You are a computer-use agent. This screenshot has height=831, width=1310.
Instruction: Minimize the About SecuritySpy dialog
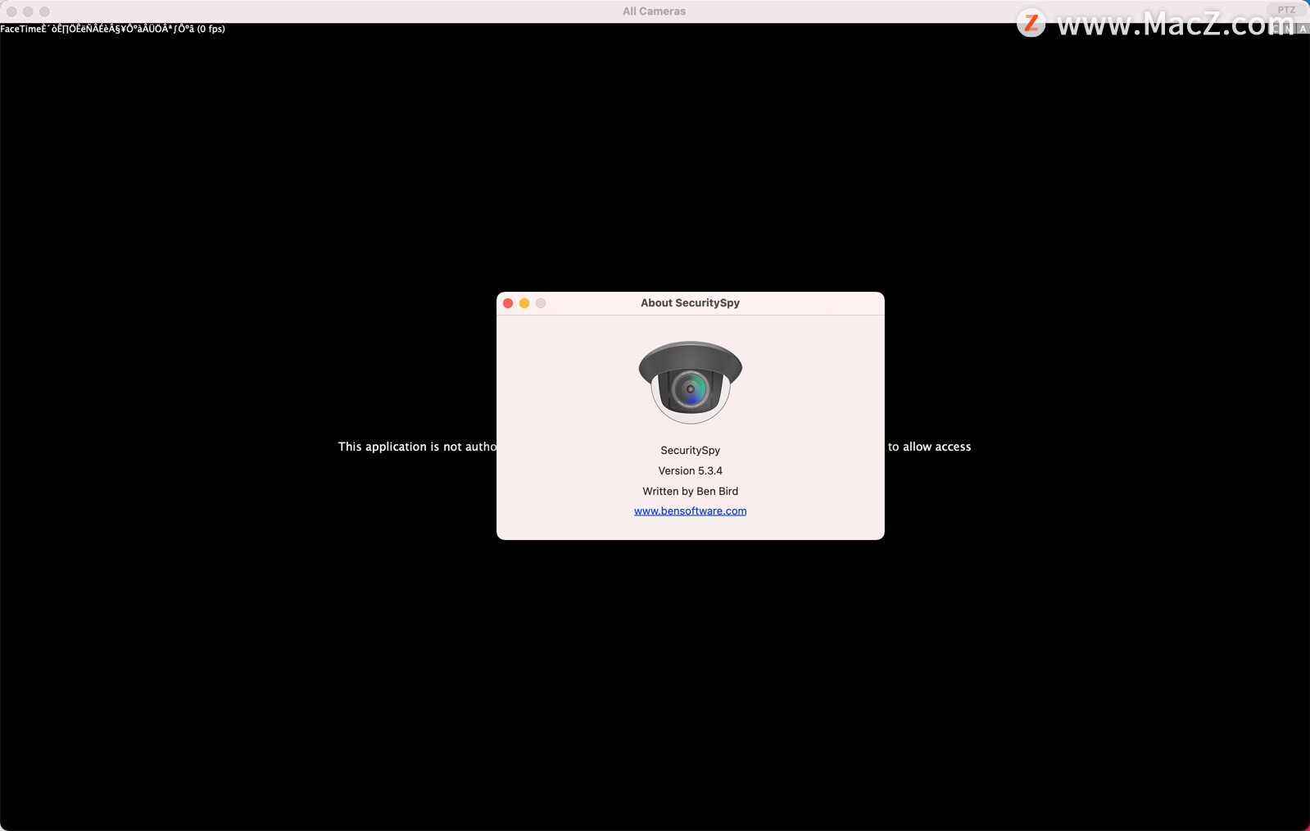click(x=524, y=303)
